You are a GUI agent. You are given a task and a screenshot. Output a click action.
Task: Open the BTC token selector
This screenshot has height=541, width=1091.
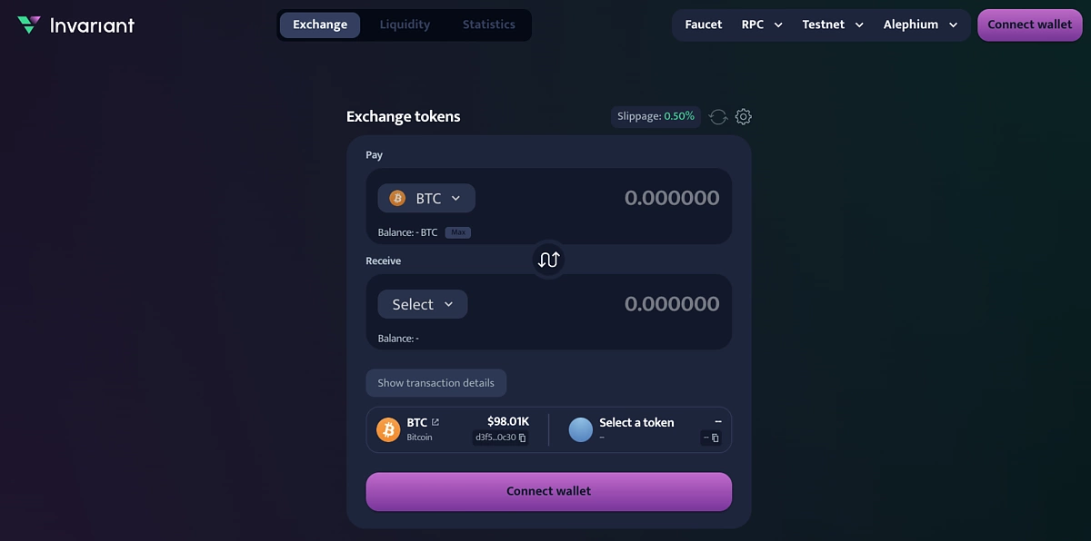(x=425, y=198)
